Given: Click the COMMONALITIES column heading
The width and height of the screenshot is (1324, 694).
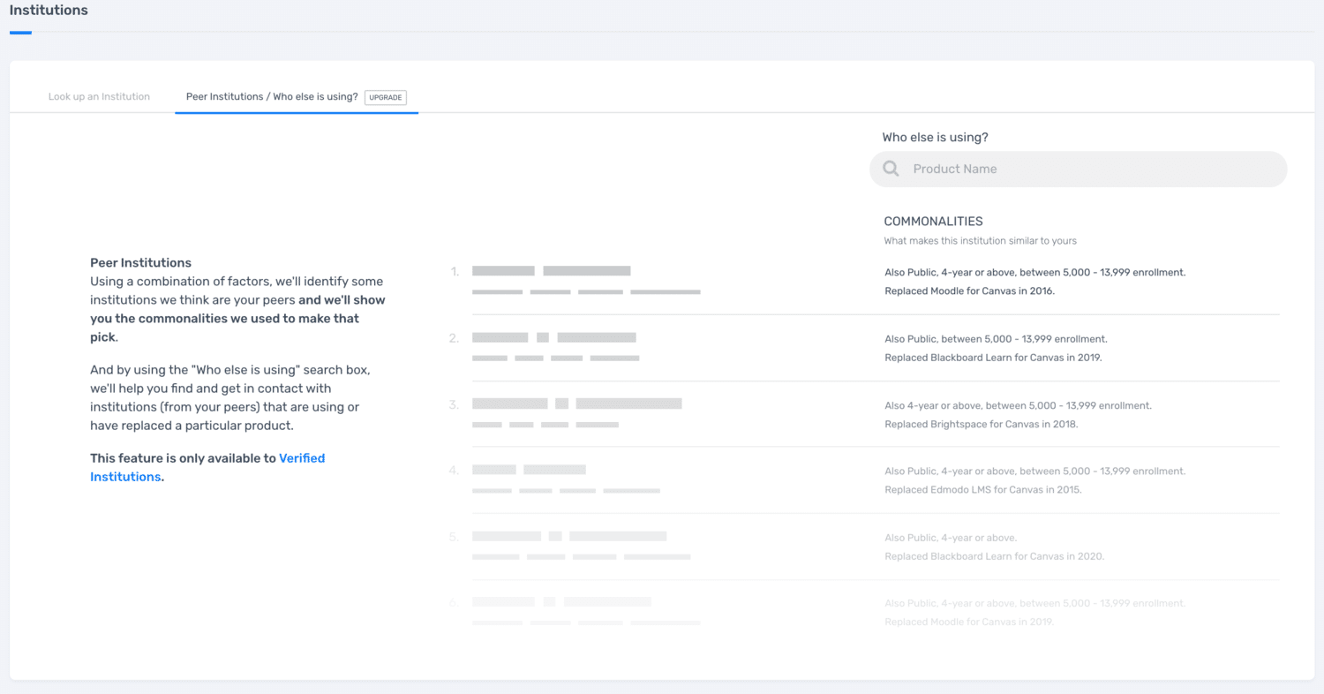Looking at the screenshot, I should (x=933, y=222).
